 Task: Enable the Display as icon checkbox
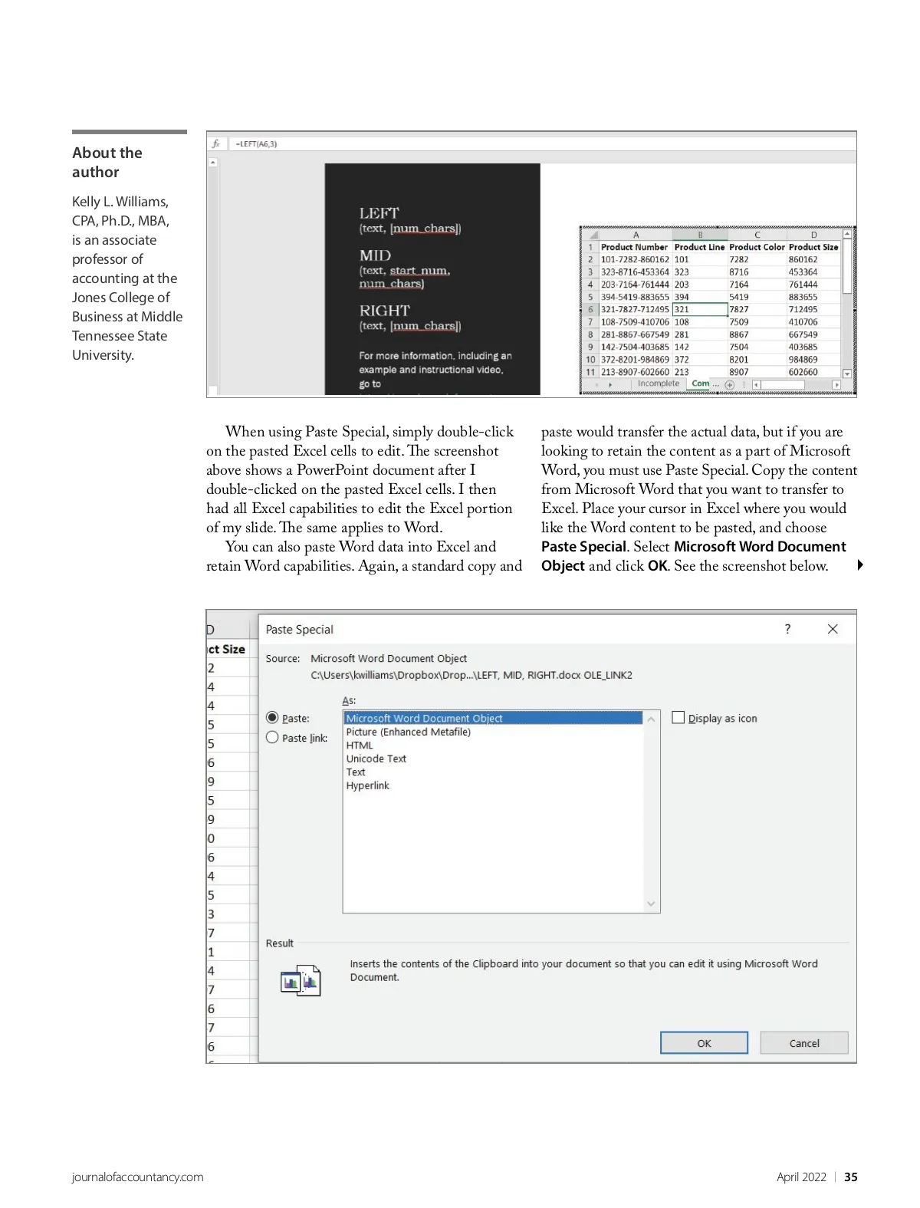tap(678, 718)
